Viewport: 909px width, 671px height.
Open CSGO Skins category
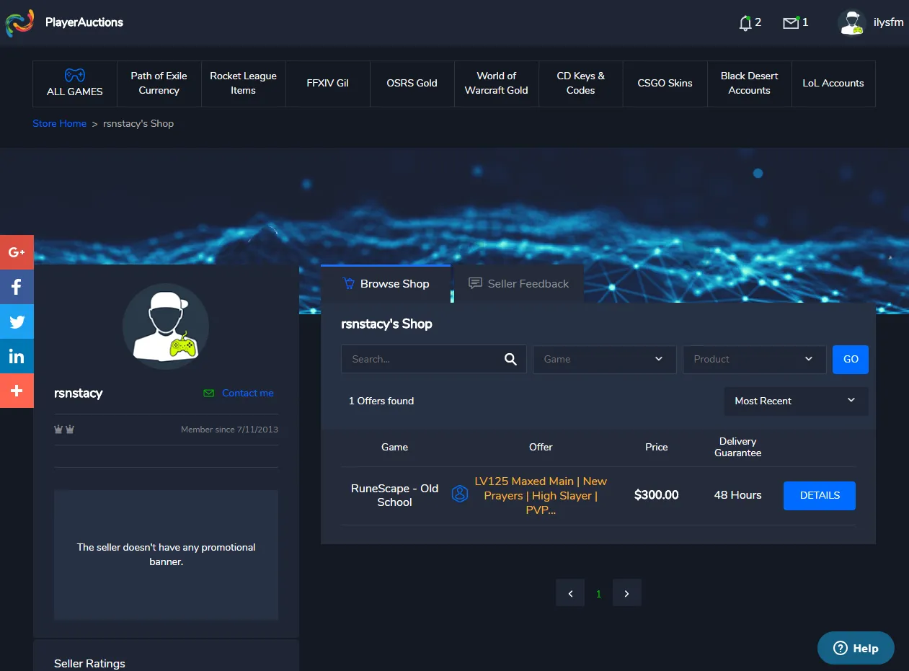tap(665, 84)
